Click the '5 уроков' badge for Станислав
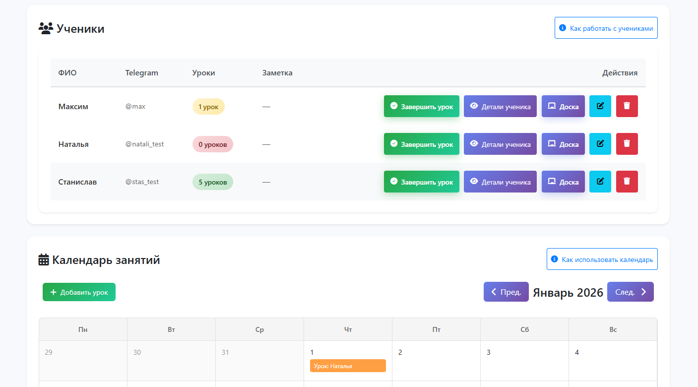Image resolution: width=698 pixels, height=387 pixels. [212, 182]
